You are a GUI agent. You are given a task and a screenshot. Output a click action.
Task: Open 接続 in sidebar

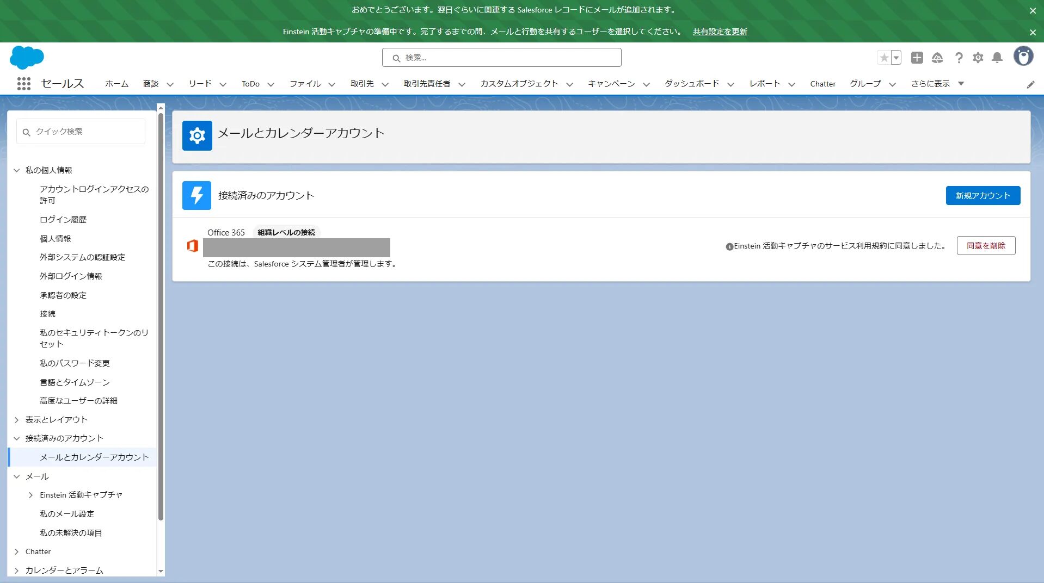tap(47, 314)
